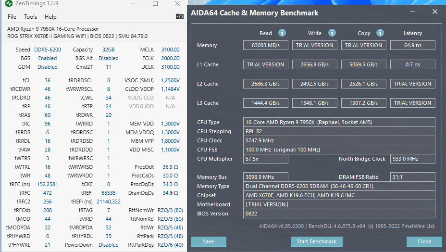The image size is (446, 252).
Task: Click Capacity value 32GB
Action: click(x=108, y=50)
